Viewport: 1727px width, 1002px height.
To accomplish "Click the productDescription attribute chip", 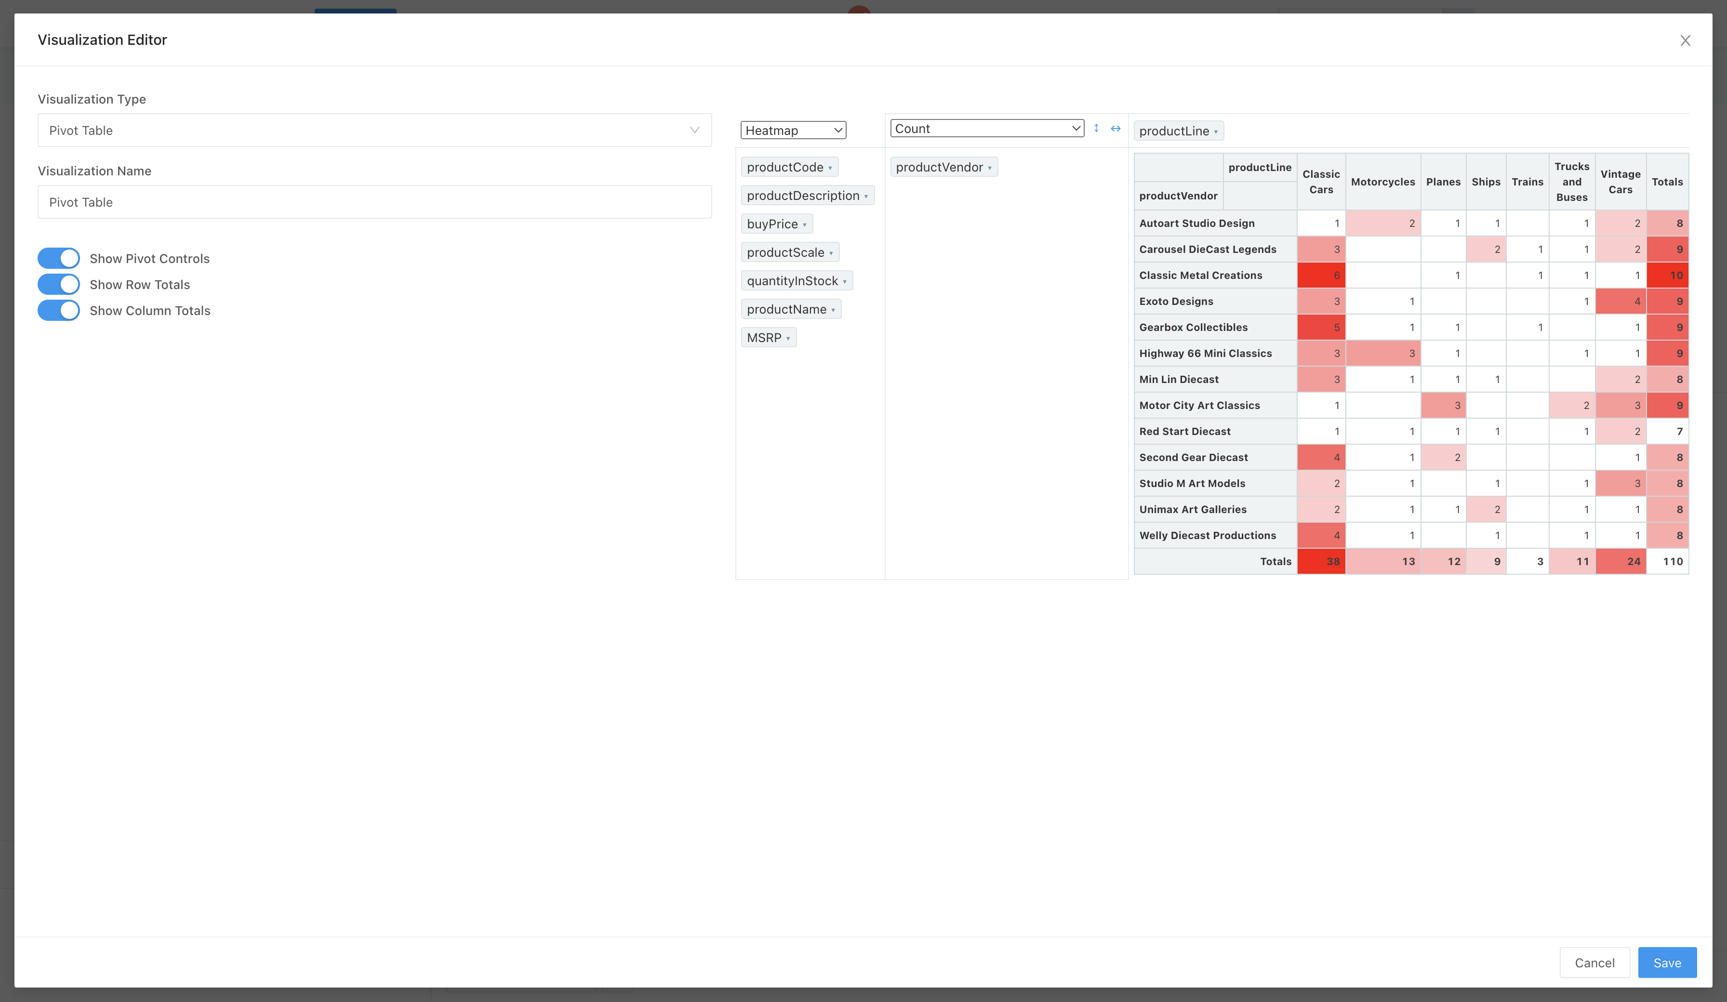I will click(802, 196).
